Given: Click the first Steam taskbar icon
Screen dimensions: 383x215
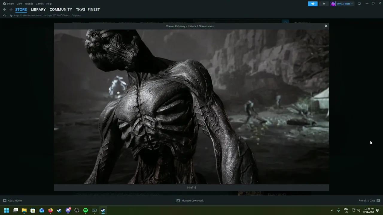Looking at the screenshot, I should [59, 210].
